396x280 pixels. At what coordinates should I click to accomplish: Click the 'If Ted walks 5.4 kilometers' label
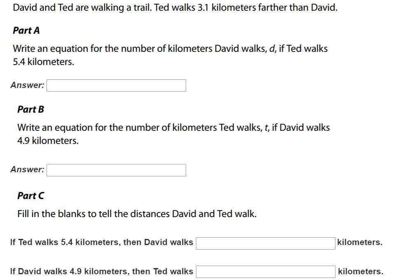(x=102, y=242)
